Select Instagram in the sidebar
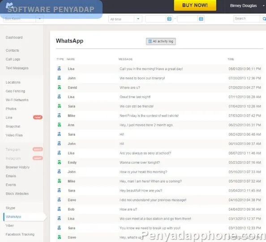The image size is (266, 242). point(13,158)
